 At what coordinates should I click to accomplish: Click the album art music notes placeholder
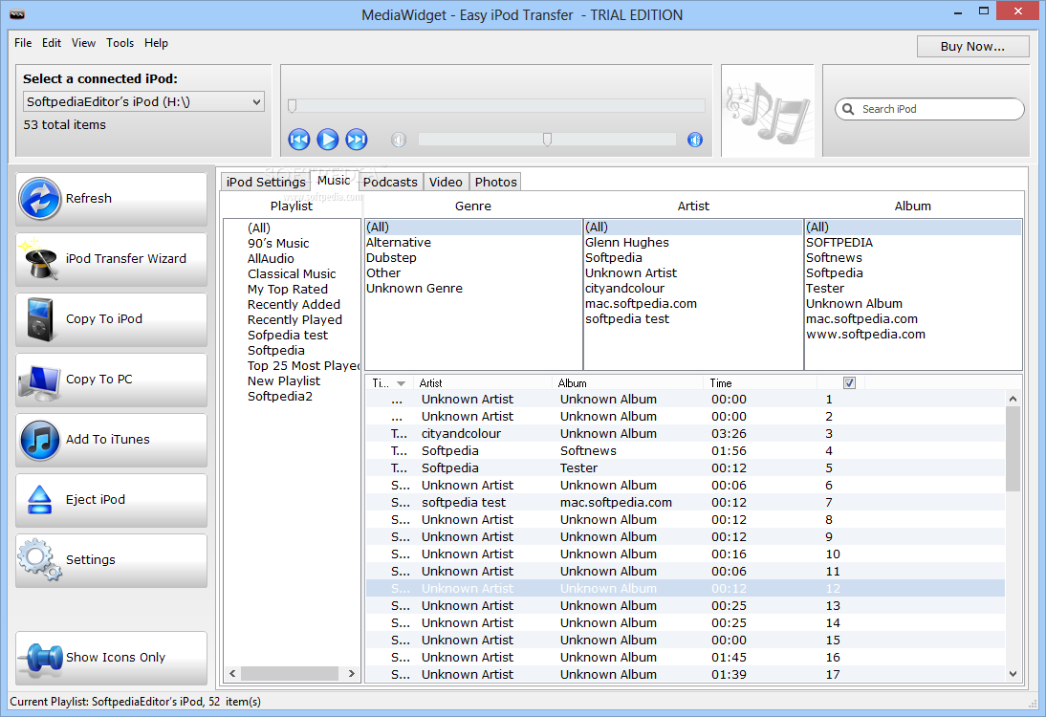point(768,111)
